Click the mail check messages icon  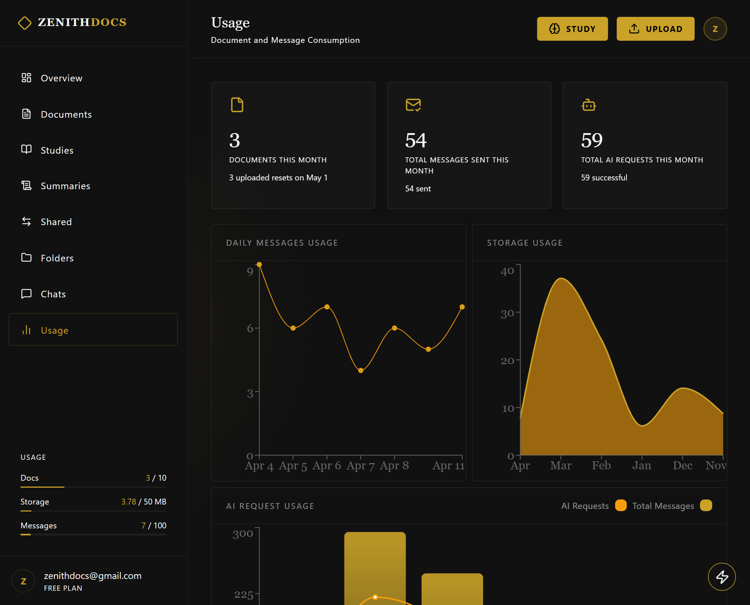[x=413, y=105]
